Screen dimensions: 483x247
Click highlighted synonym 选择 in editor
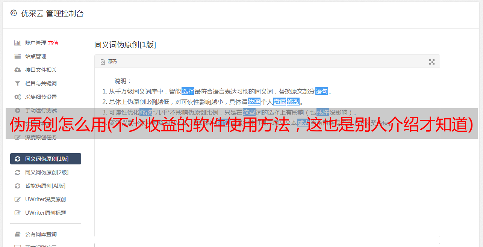[x=188, y=91]
